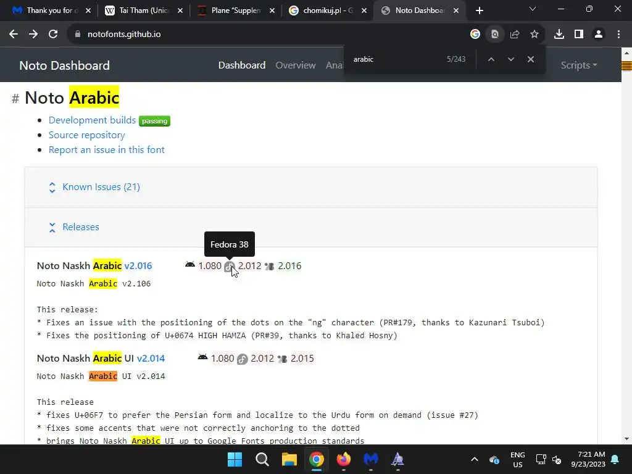The image size is (632, 474).
Task: Open Windows taskbar Search
Action: click(x=262, y=459)
